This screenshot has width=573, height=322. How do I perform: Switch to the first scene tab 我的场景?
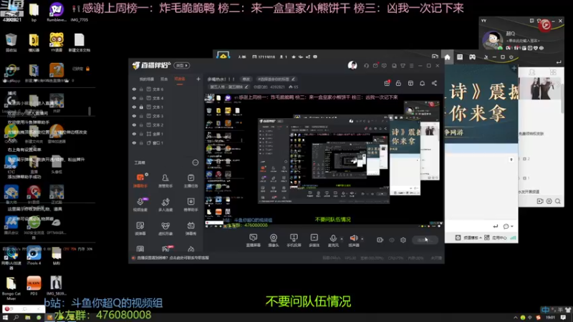tap(147, 79)
